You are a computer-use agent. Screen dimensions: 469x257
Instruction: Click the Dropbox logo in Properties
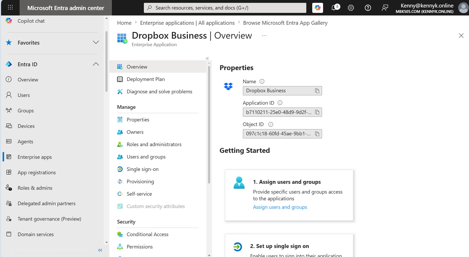tap(228, 86)
